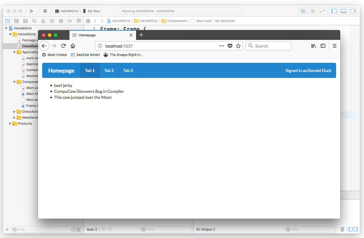Open the Find navigator in Xcode
The image size is (364, 238).
[x=34, y=21]
